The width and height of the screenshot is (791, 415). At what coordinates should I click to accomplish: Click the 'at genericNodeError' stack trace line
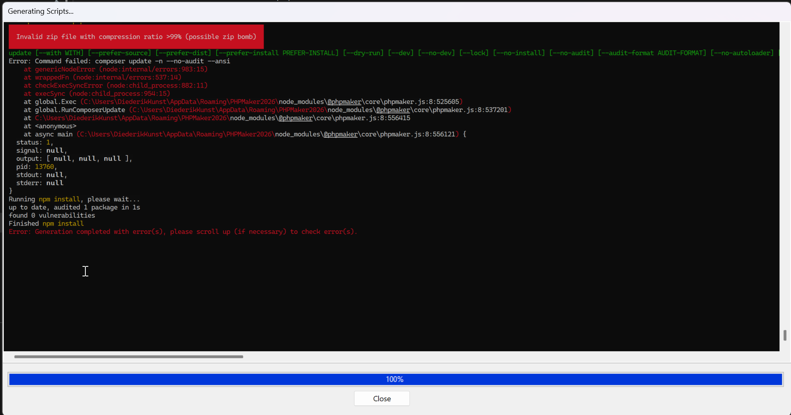click(115, 69)
